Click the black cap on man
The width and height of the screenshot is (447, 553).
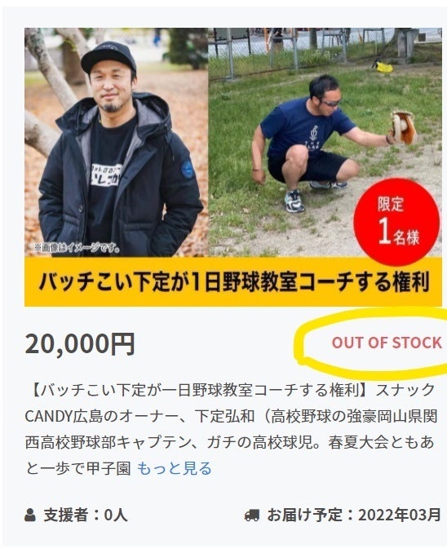(108, 56)
